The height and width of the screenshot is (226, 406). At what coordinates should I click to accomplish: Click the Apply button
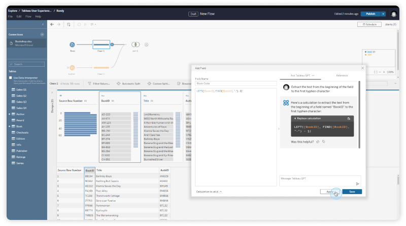330,192
